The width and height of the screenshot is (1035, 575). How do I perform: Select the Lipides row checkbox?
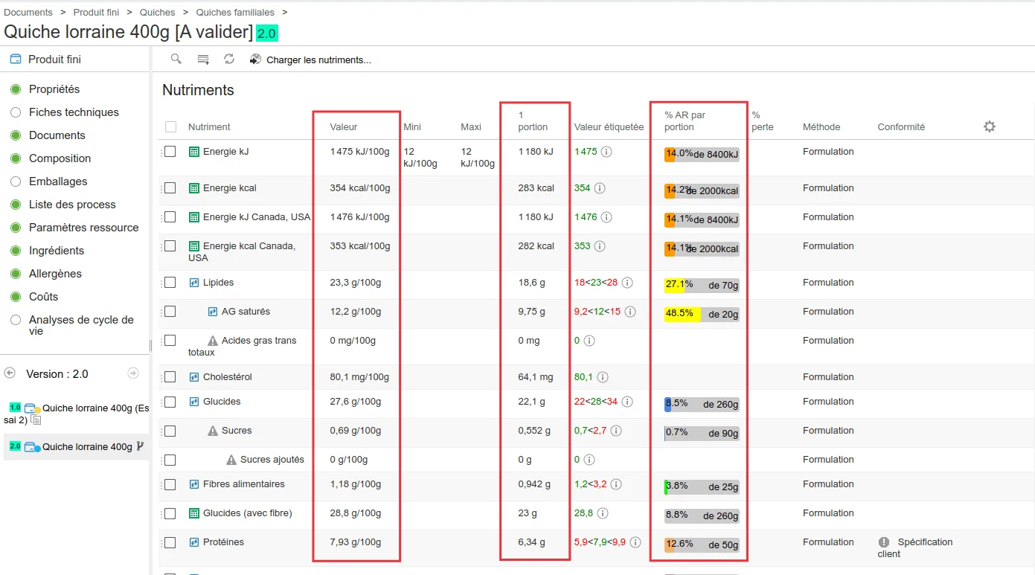point(170,283)
